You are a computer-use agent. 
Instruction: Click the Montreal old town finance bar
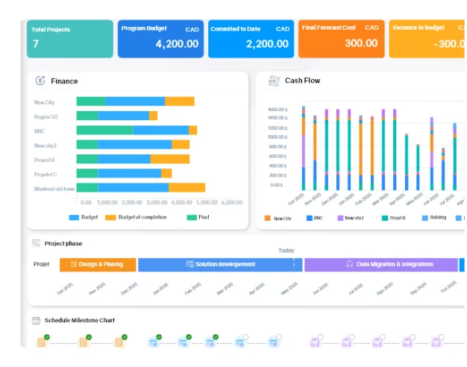pos(140,188)
